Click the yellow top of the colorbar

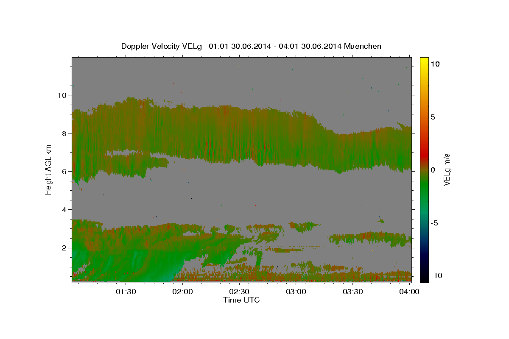[424, 60]
